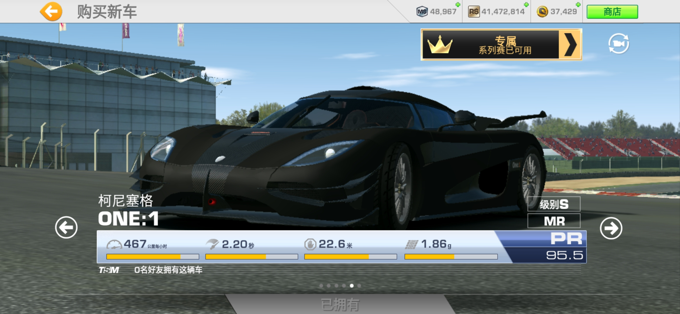Click the top speed progress bar

click(x=153, y=257)
